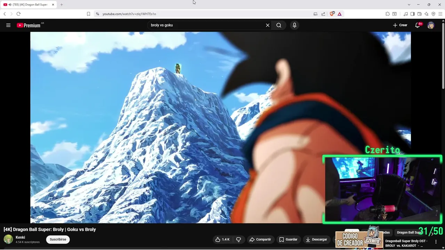Share this page via share icon
445x250 pixels.
click(323, 14)
